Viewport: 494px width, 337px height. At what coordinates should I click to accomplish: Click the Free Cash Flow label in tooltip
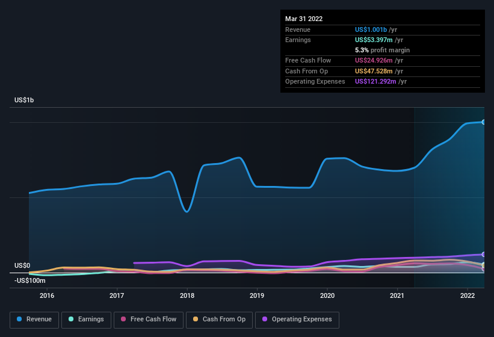(x=308, y=60)
